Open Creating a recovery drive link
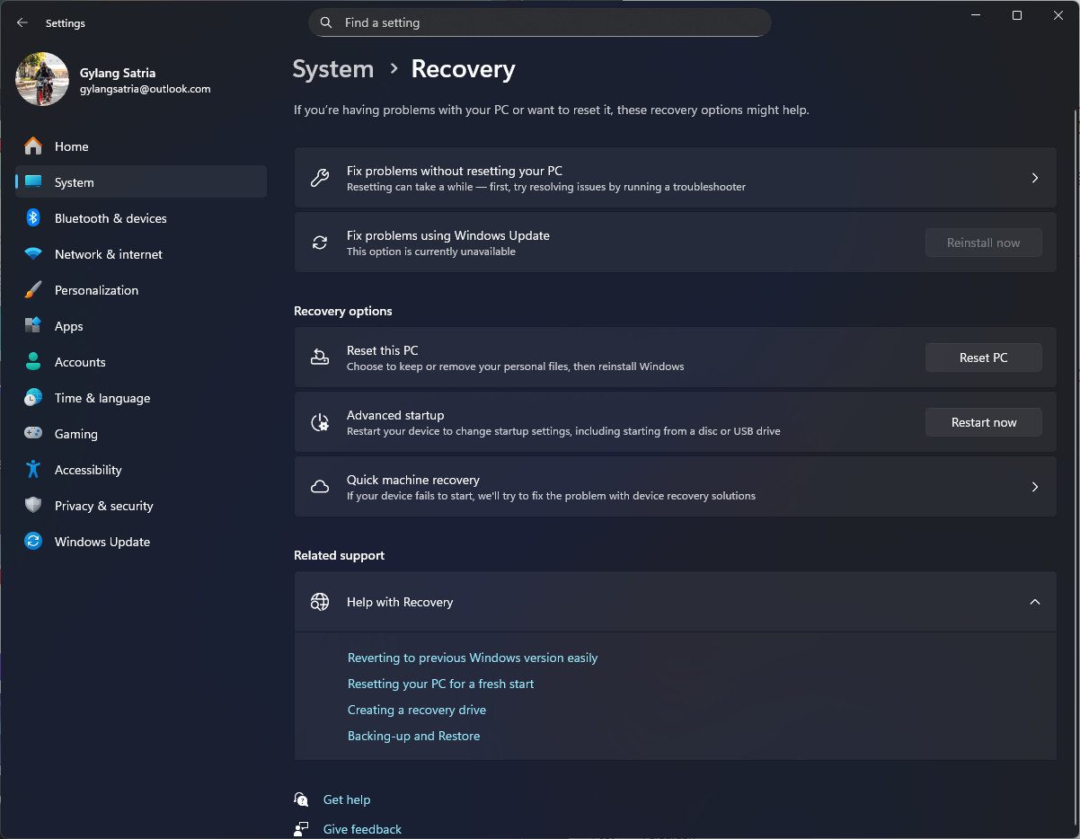The width and height of the screenshot is (1080, 839). click(x=416, y=710)
